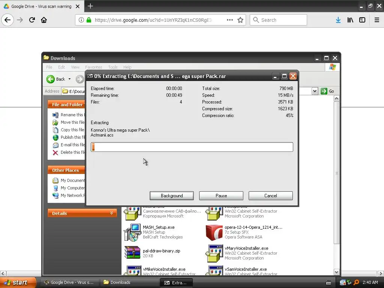Select MASH_Setup.exe file icon
The width and height of the screenshot is (384, 288).
tap(132, 232)
